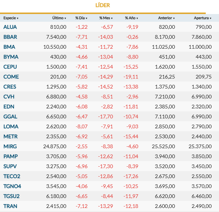Open the ALUA stock link
Screen dimensions: 219x212
[x=10, y=27]
